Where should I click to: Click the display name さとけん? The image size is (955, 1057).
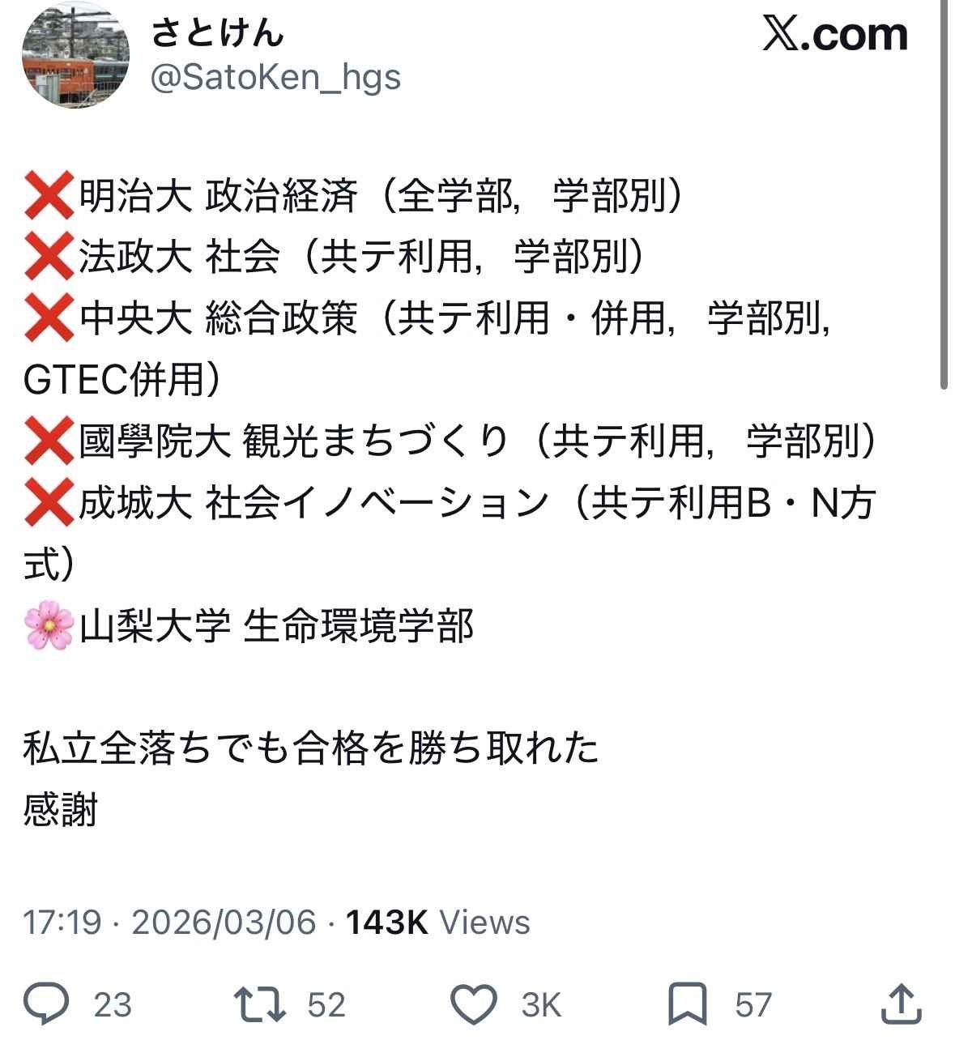pos(217,32)
